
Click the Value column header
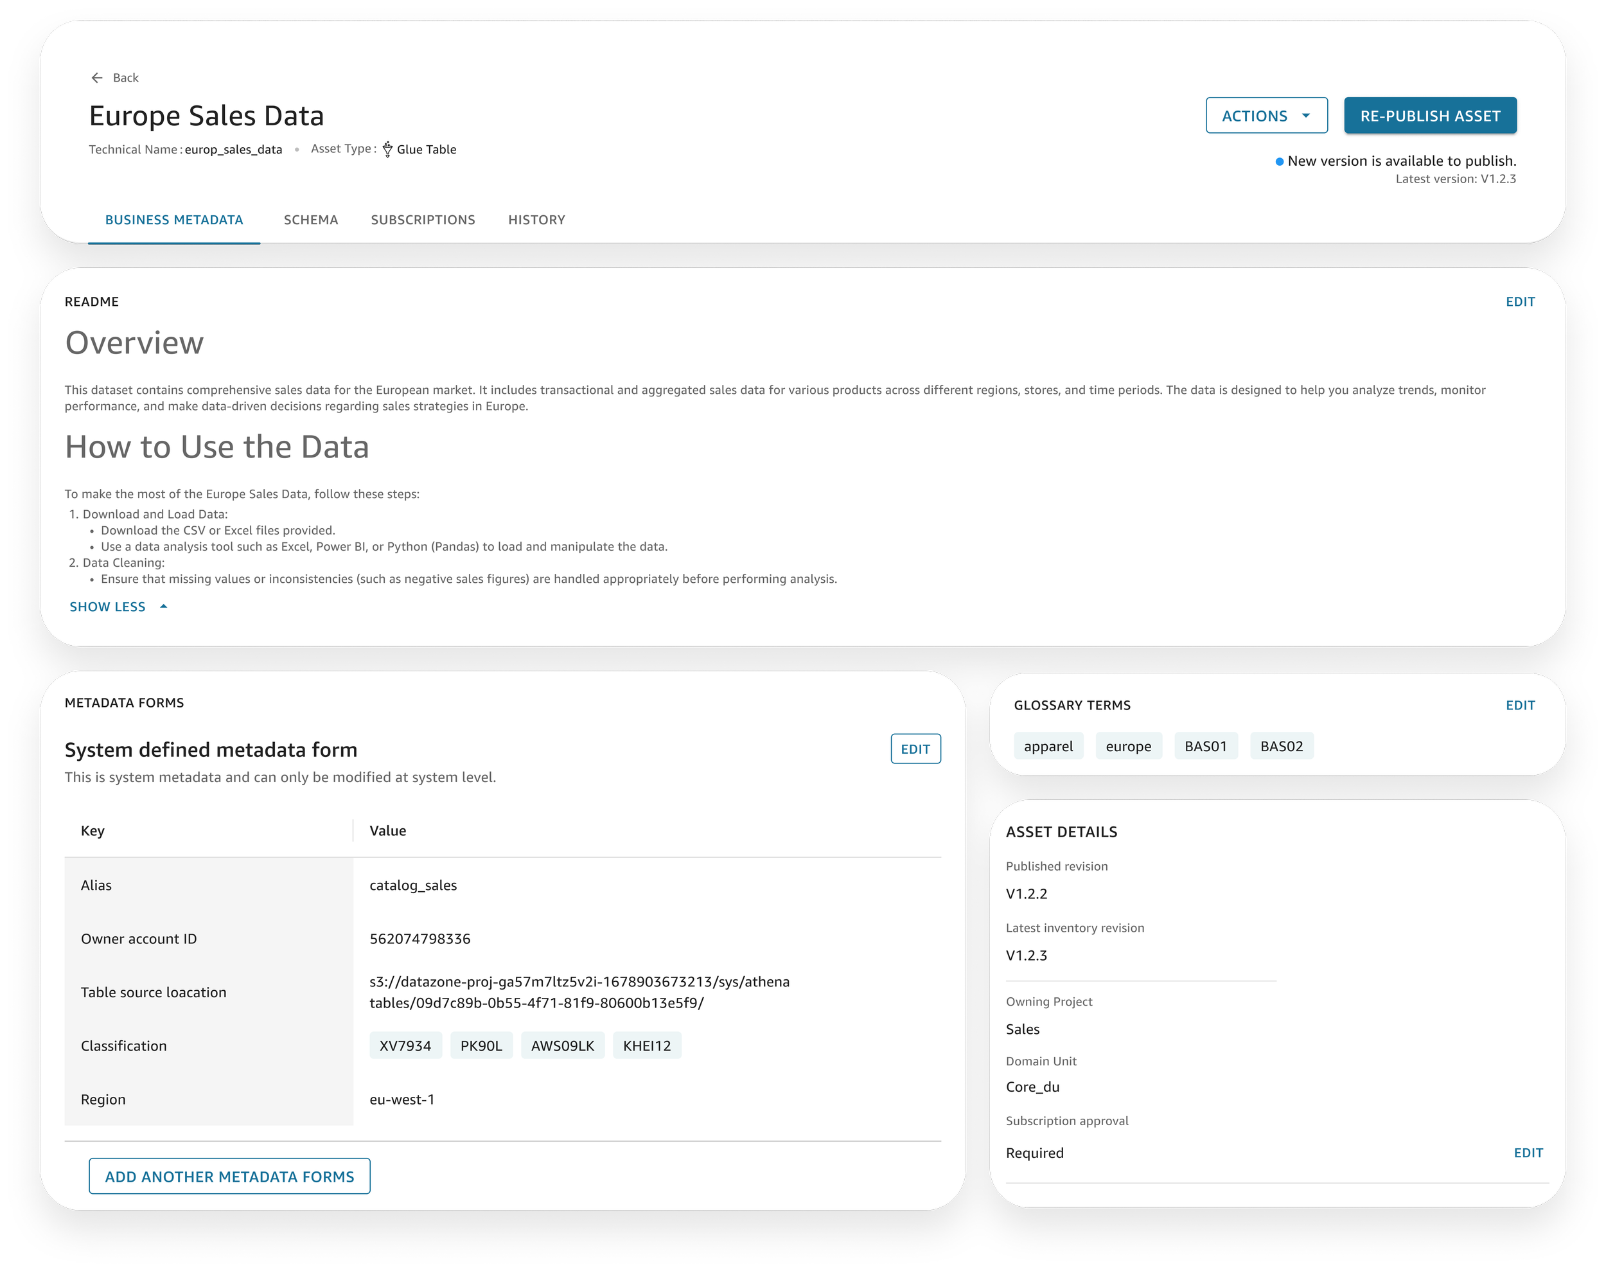(387, 831)
